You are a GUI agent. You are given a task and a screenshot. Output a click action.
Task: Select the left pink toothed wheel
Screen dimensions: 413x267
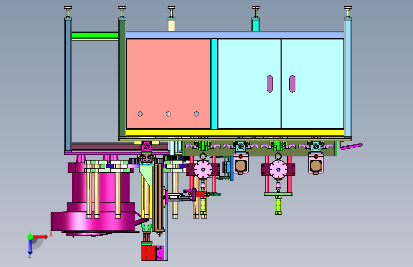pyautogui.click(x=203, y=170)
